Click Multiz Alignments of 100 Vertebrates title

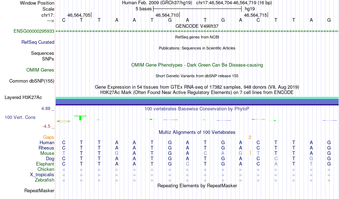coord(197,132)
